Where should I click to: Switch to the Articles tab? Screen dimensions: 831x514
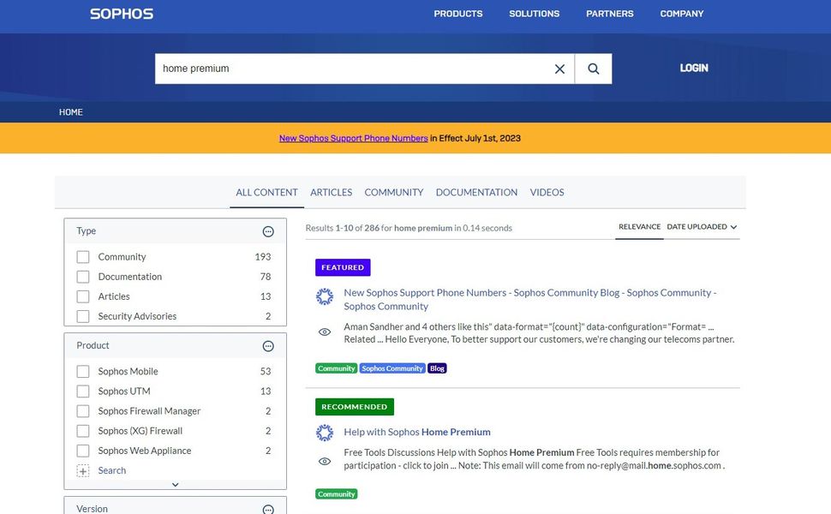point(331,192)
